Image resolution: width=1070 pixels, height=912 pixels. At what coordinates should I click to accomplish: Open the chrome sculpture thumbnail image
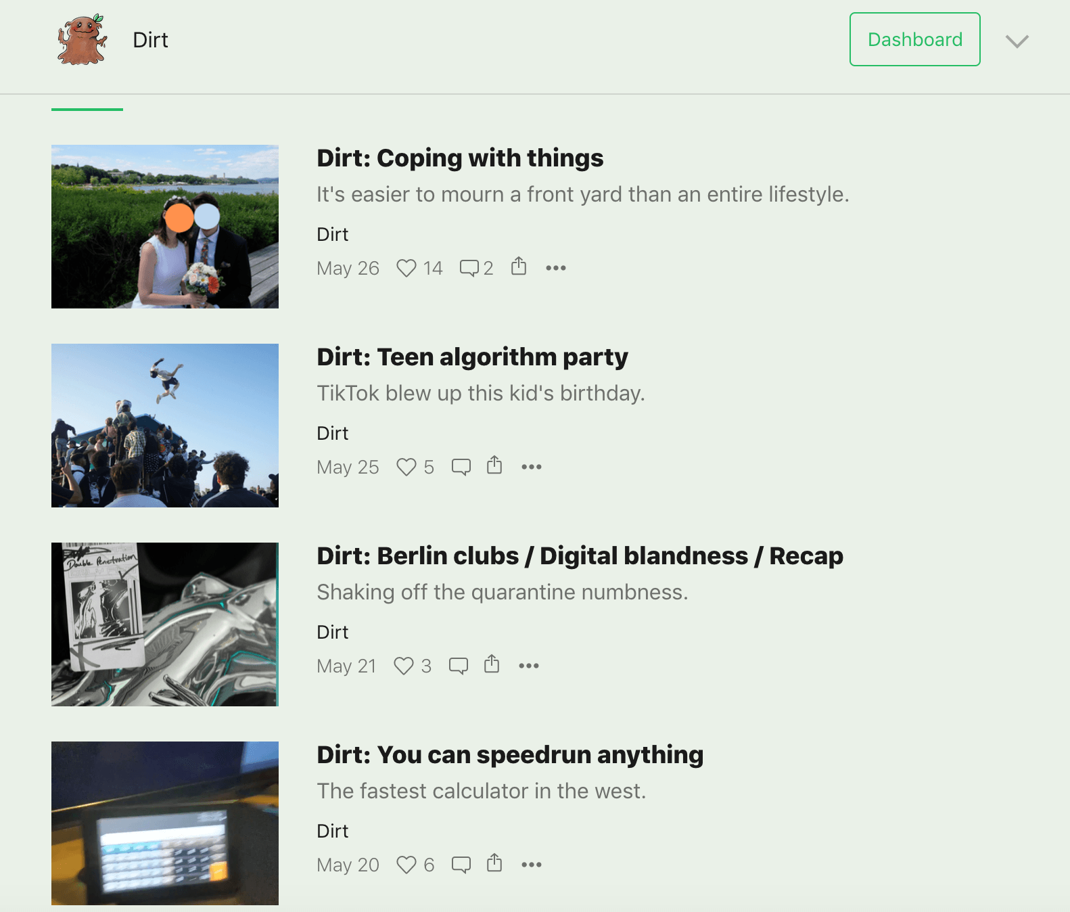tap(165, 624)
